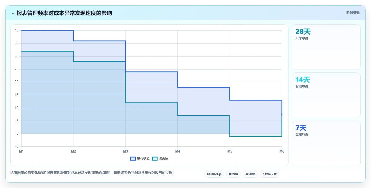Open the 28天 月度复盘 card
This screenshot has width=371, height=188.
click(326, 47)
